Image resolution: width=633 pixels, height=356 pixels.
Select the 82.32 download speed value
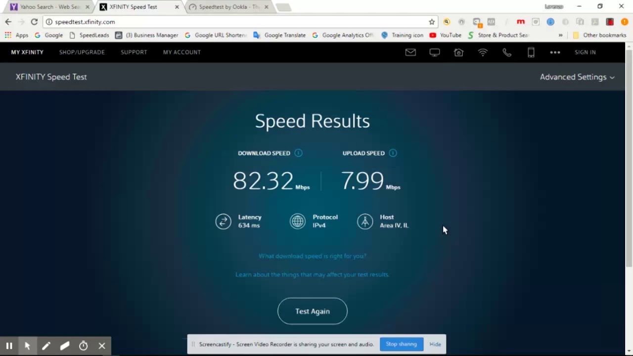pyautogui.click(x=263, y=180)
